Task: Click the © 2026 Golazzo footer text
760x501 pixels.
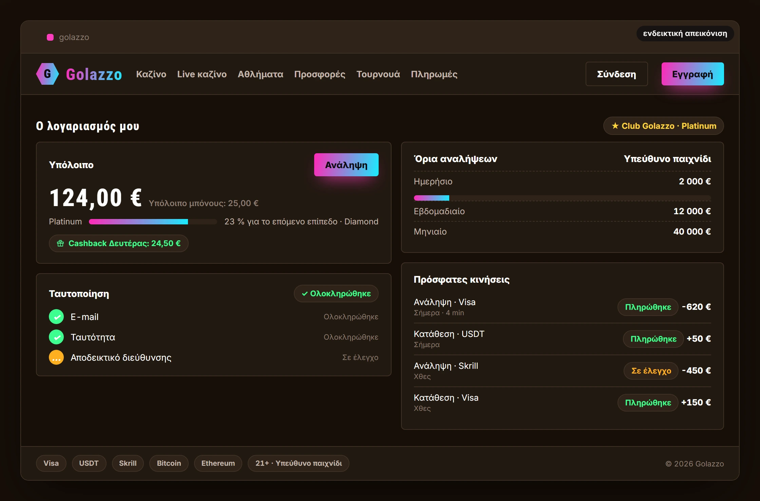Action: pos(695,464)
